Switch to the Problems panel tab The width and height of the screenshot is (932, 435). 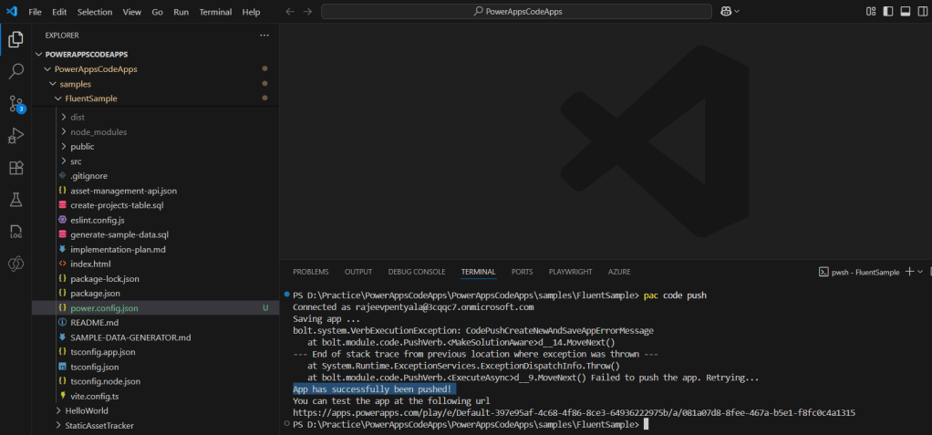(310, 272)
